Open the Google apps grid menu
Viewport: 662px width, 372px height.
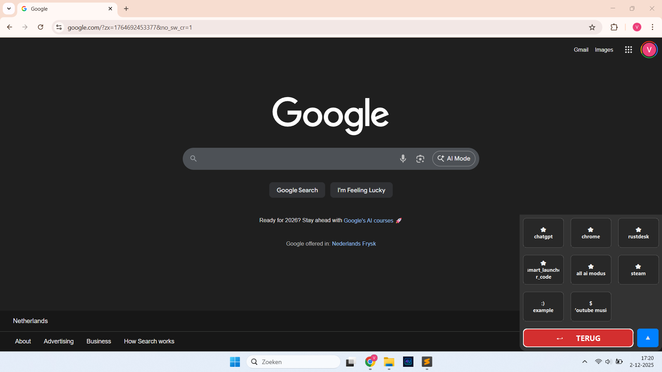pos(628,50)
